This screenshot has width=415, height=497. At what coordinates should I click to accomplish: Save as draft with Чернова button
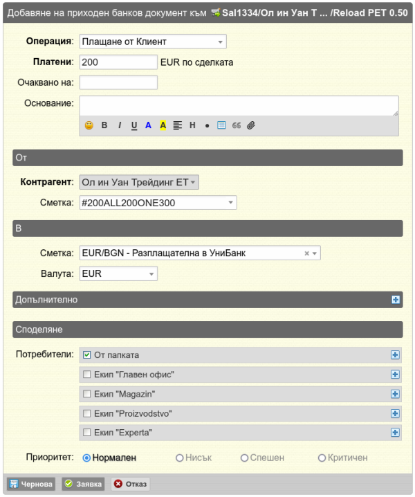point(31,484)
